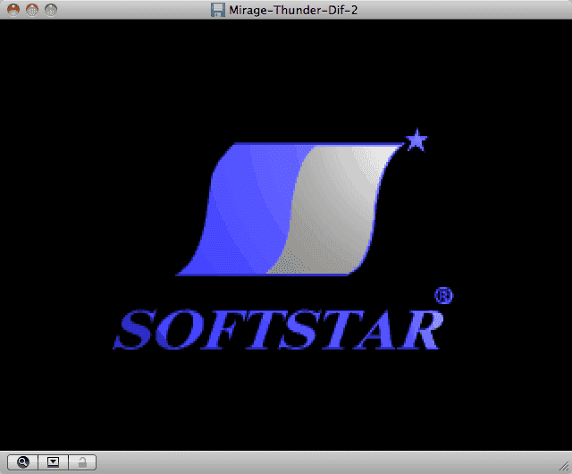Image resolution: width=572 pixels, height=474 pixels.
Task: Click the floppy disk icon in title bar
Action: click(218, 10)
